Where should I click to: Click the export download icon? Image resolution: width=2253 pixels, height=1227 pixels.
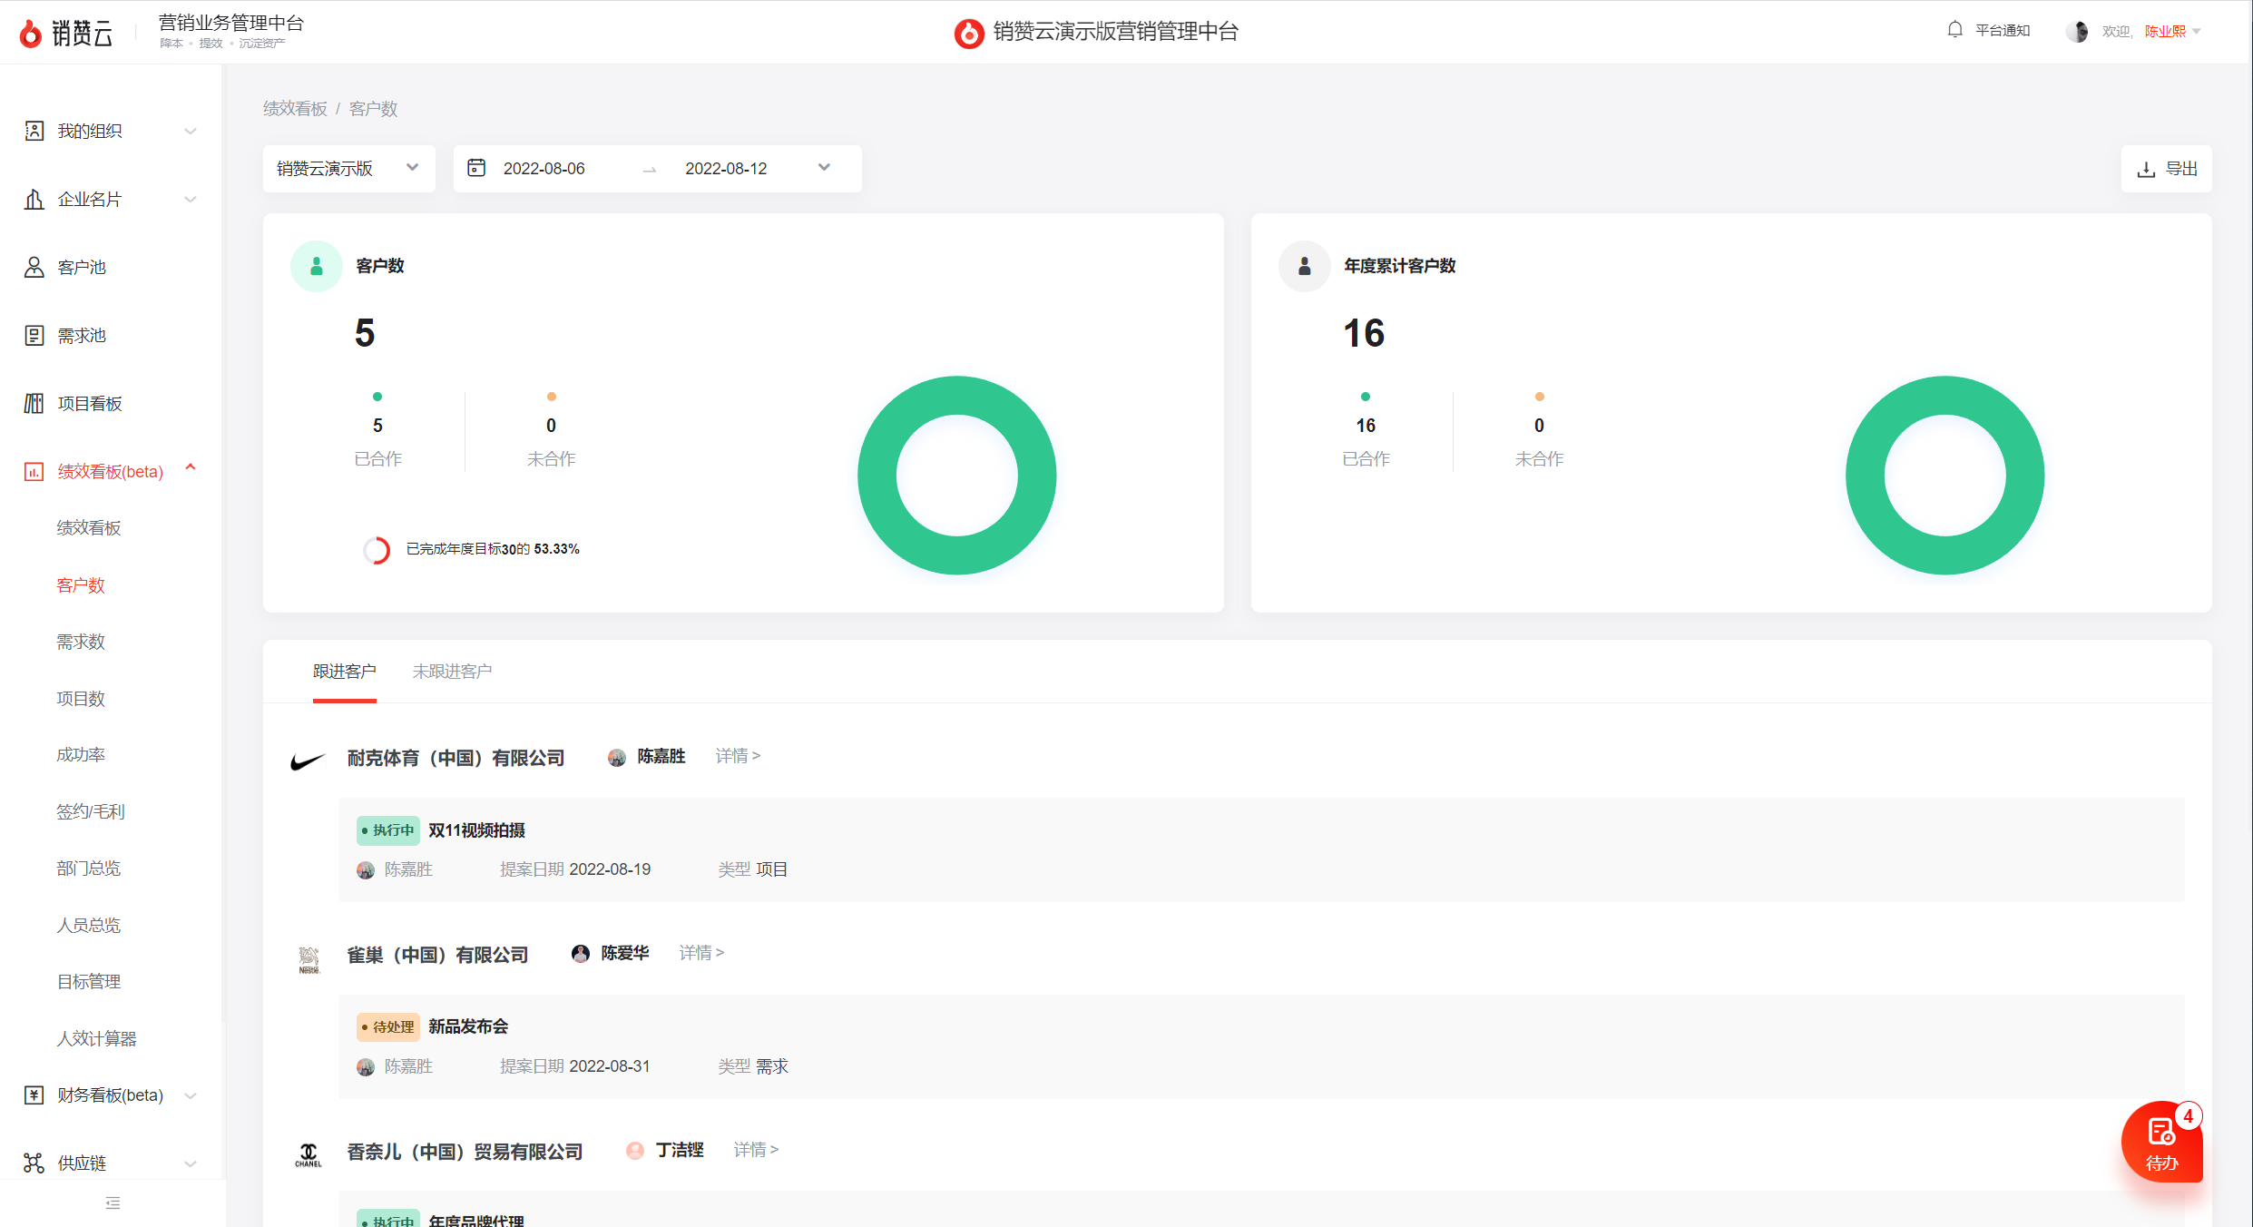click(x=2146, y=169)
